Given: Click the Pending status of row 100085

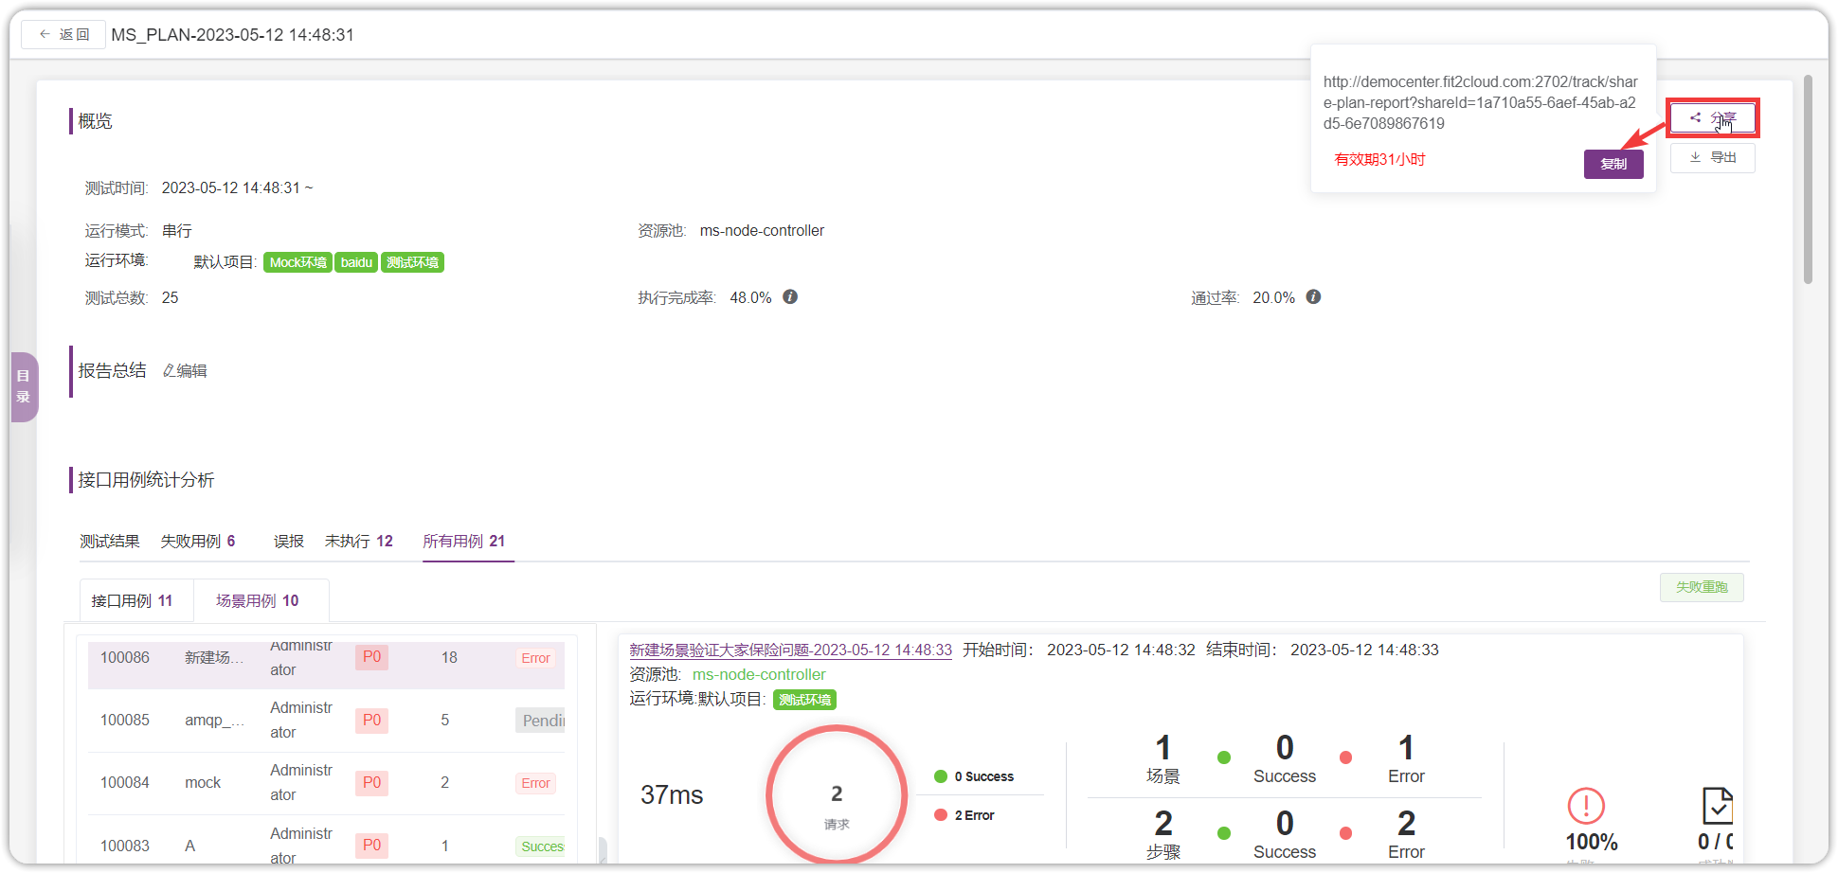Looking at the screenshot, I should tap(541, 721).
